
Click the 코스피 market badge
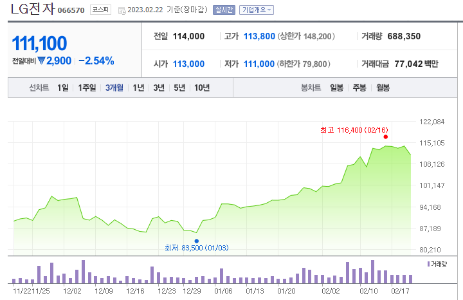[100, 10]
